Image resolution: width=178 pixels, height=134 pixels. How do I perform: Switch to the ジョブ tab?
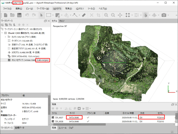coord(71,128)
